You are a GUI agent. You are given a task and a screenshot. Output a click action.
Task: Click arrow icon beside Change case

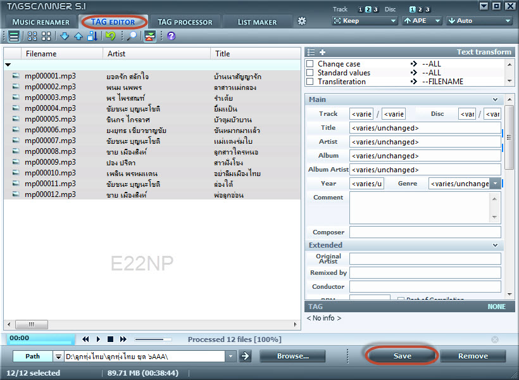point(414,63)
